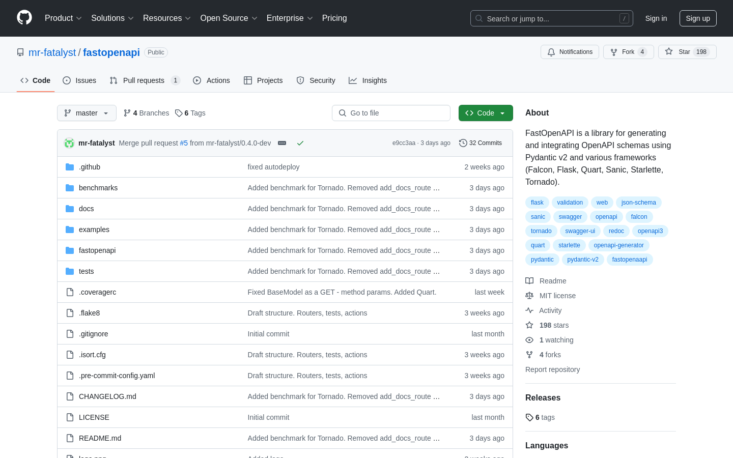Open the 32 Commits history link
Image resolution: width=733 pixels, height=458 pixels.
click(x=481, y=143)
